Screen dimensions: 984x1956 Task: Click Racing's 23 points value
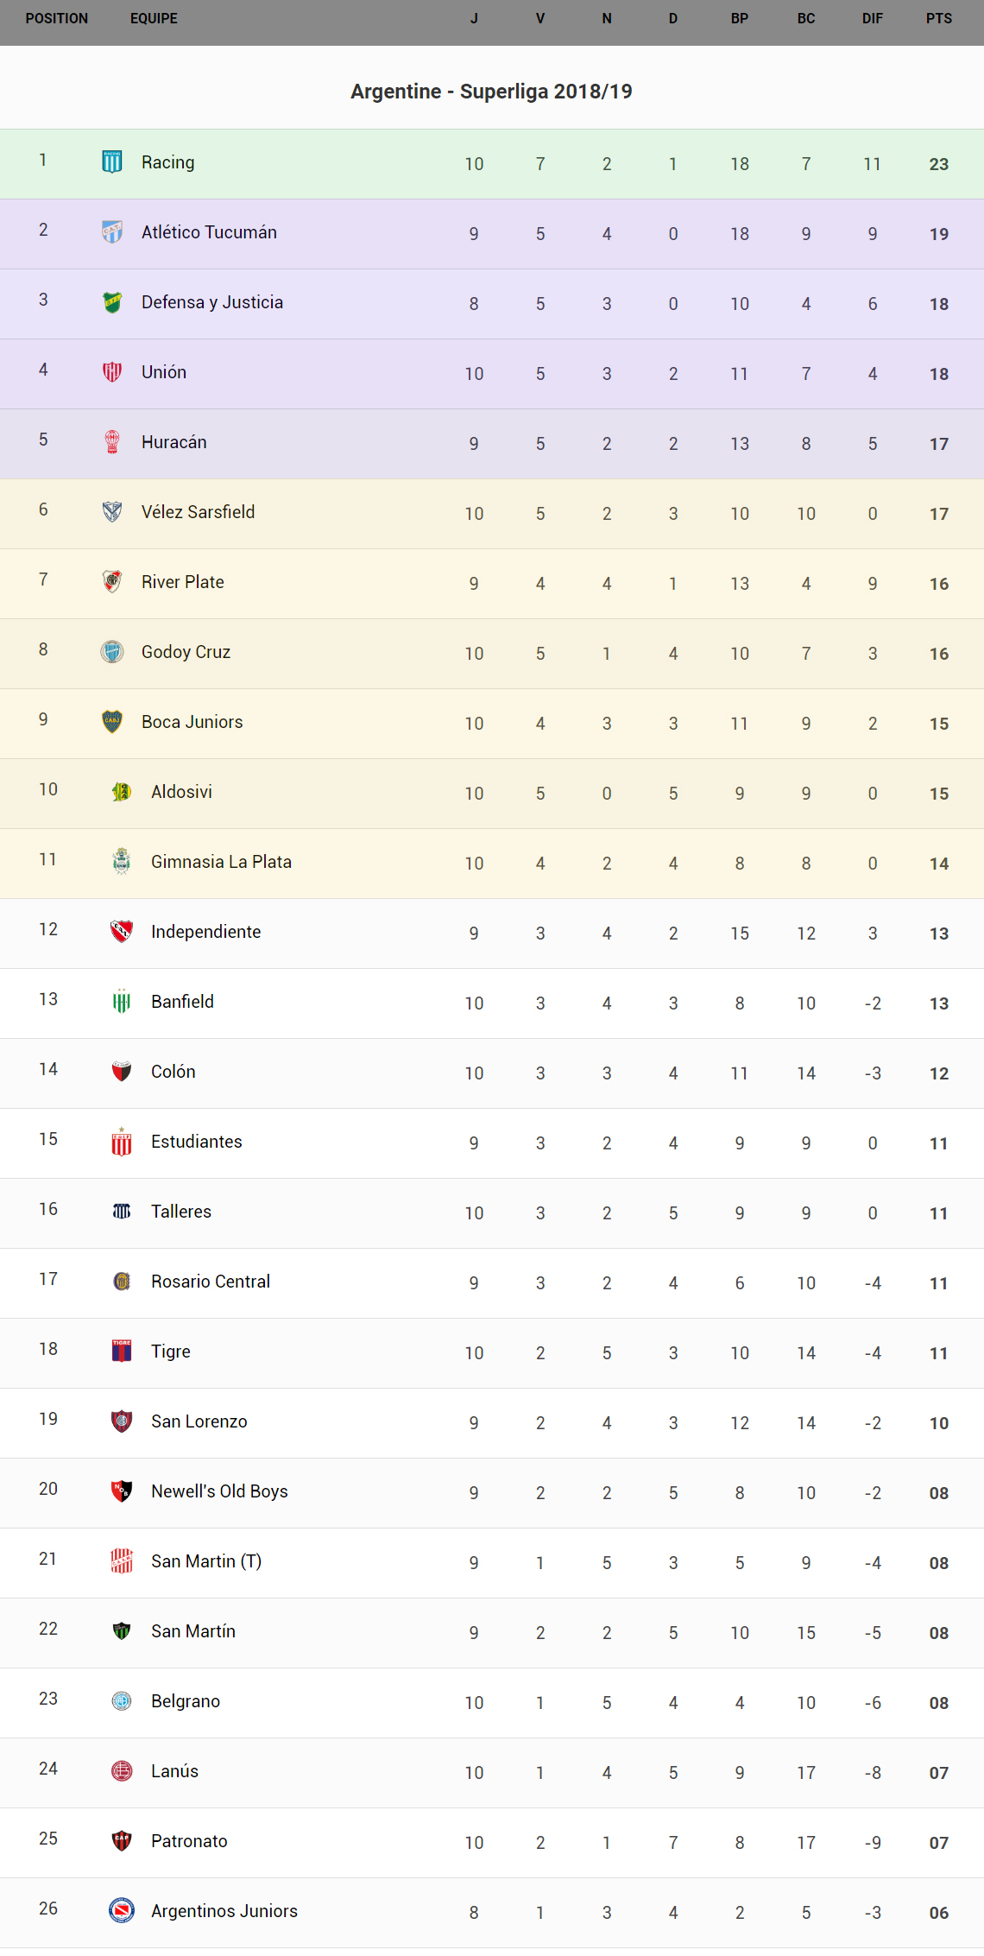939,164
